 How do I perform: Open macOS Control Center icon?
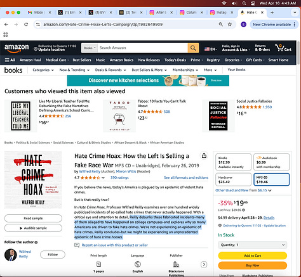(253, 3)
